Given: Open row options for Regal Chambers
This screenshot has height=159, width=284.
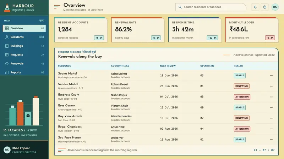Looking at the screenshot, I should 272,129.
